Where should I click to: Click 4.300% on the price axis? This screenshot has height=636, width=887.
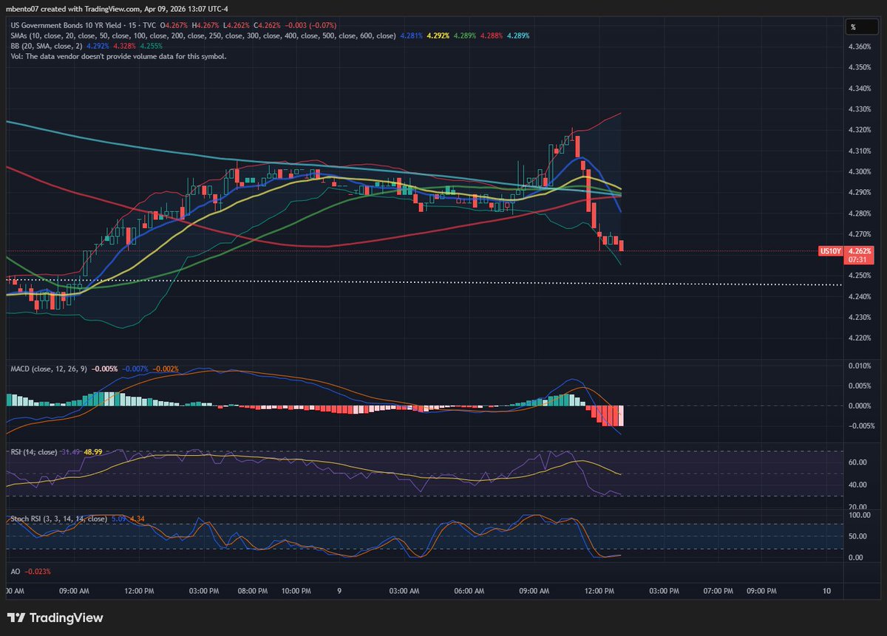860,171
